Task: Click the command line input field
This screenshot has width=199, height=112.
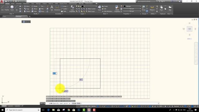Action: [x=102, y=103]
